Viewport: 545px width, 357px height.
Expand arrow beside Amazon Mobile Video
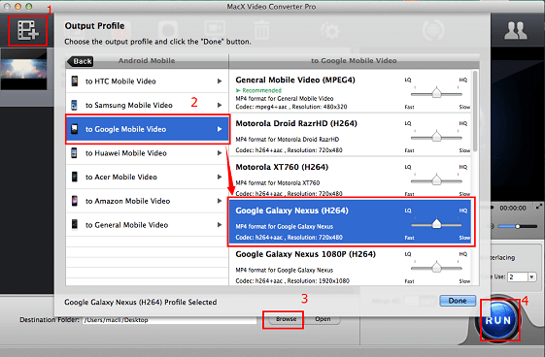[220, 201]
